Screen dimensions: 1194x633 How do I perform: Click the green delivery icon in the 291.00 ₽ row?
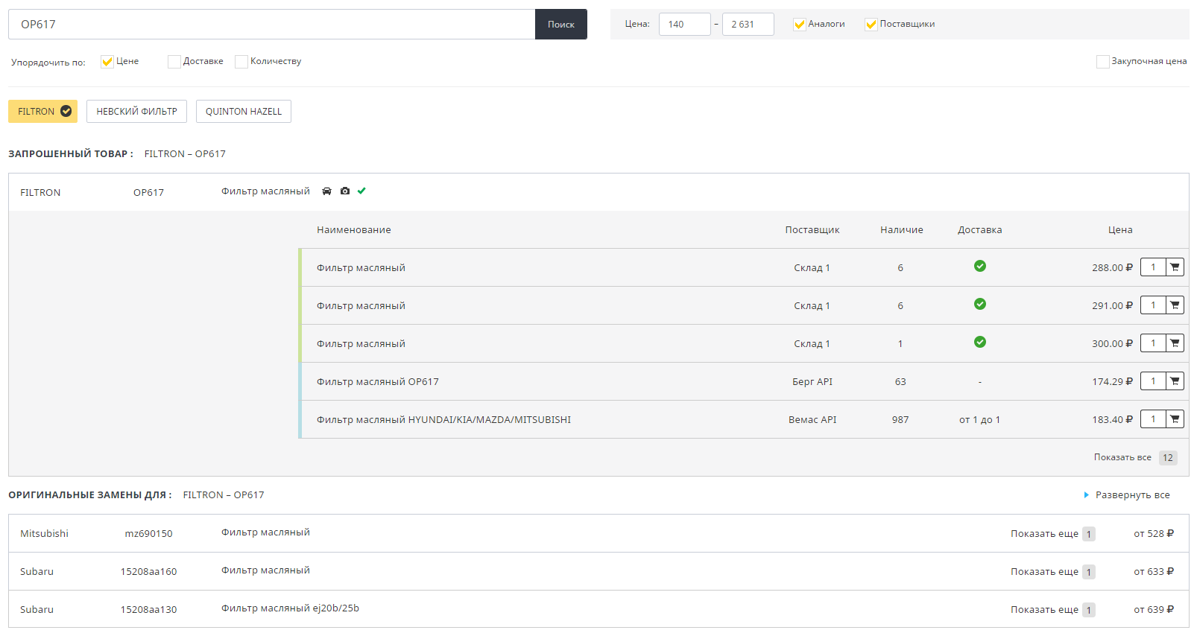point(980,304)
